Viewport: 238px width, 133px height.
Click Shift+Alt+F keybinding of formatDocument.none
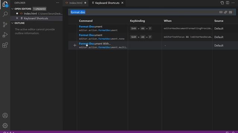point(141,37)
